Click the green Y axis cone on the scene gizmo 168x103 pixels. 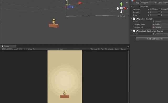coord(121,5)
